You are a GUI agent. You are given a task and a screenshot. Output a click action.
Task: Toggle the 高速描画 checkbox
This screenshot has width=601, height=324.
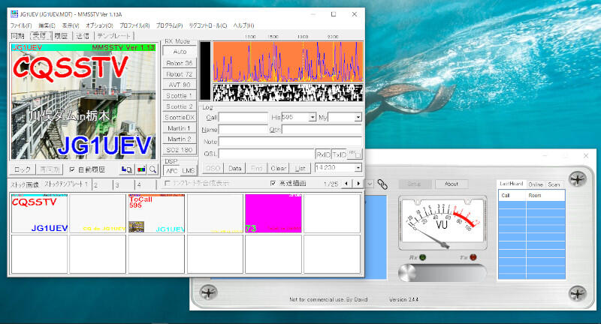[x=273, y=184]
